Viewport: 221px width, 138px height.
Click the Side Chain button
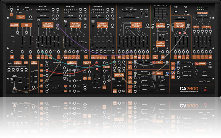[x=12, y=14]
